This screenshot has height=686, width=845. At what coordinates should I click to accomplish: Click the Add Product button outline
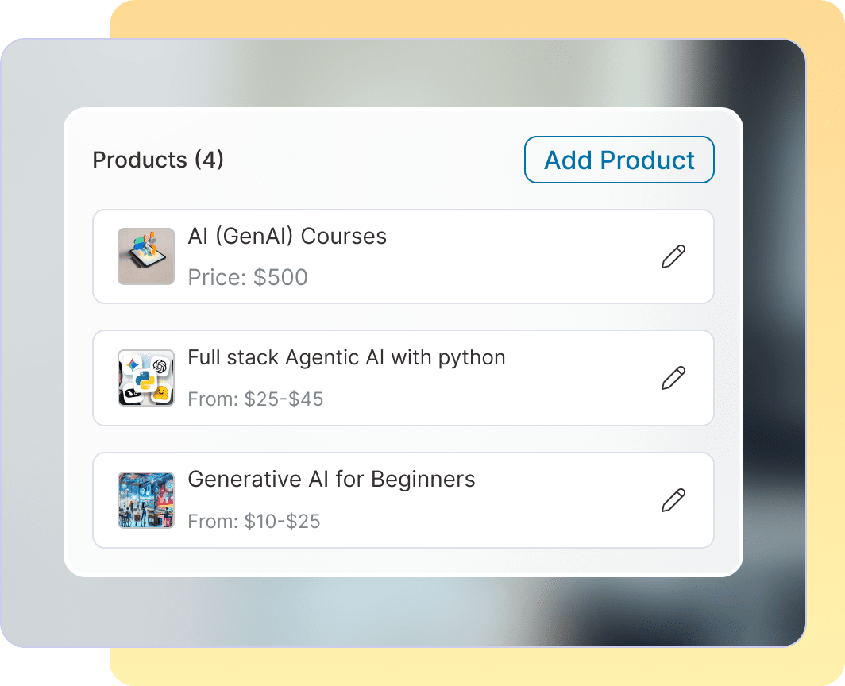coord(619,160)
